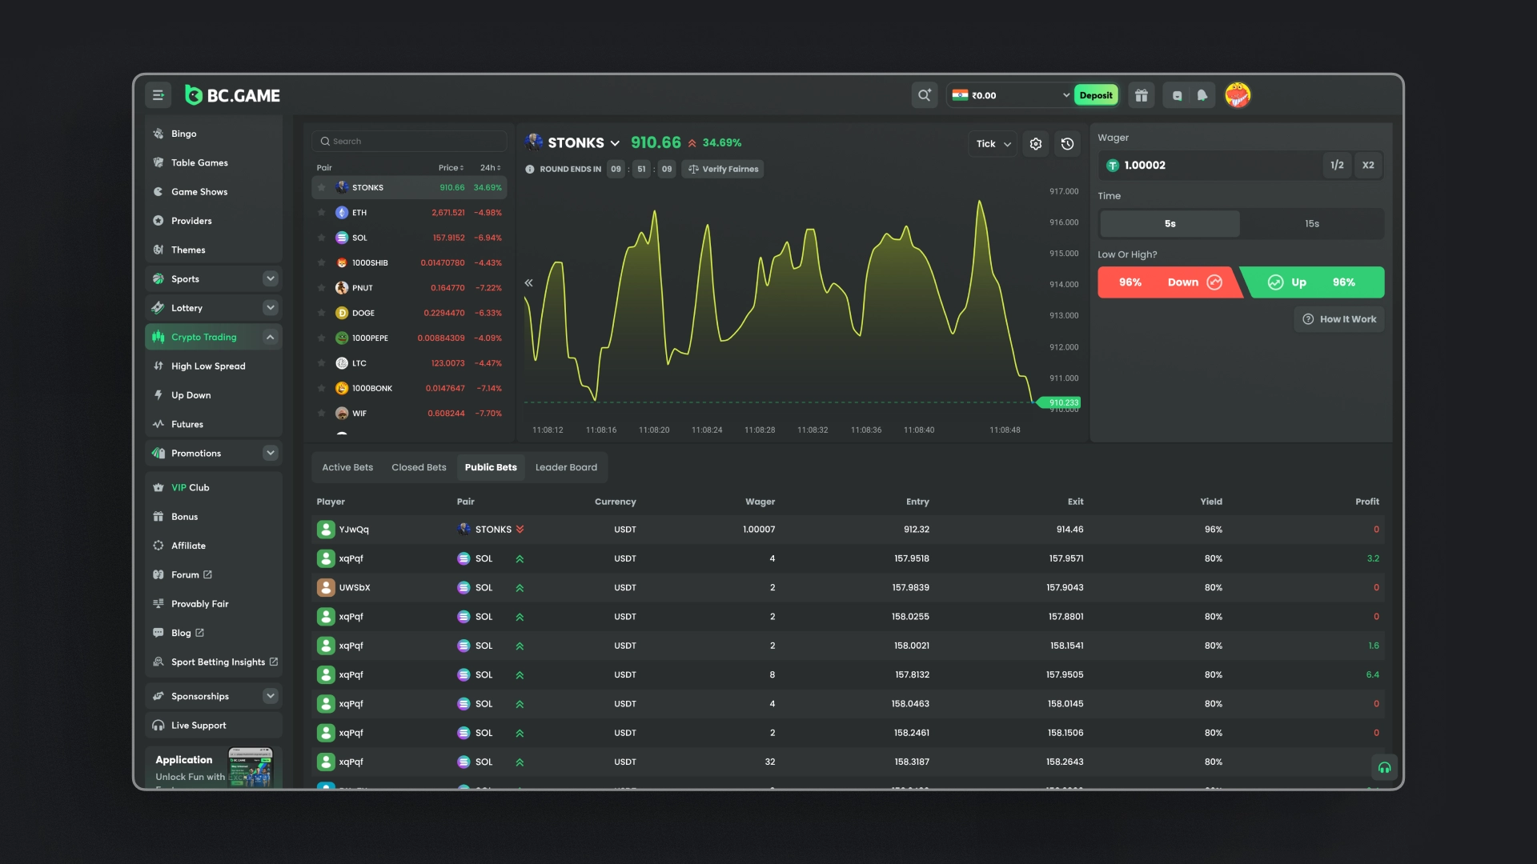Open the Tick chart type dropdown
The image size is (1537, 864).
click(x=992, y=144)
